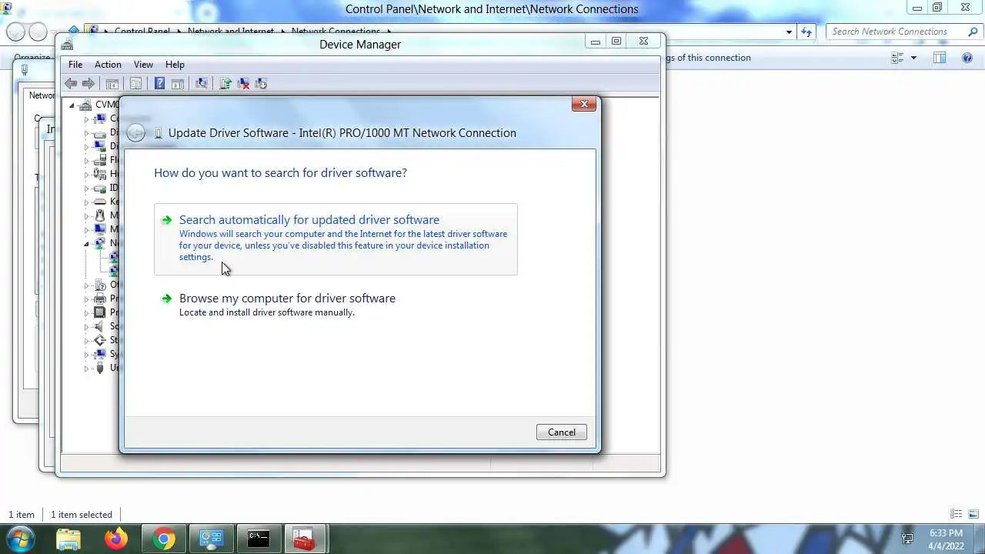Click the Explorer help icon
This screenshot has height=554, width=985.
coord(967,58)
